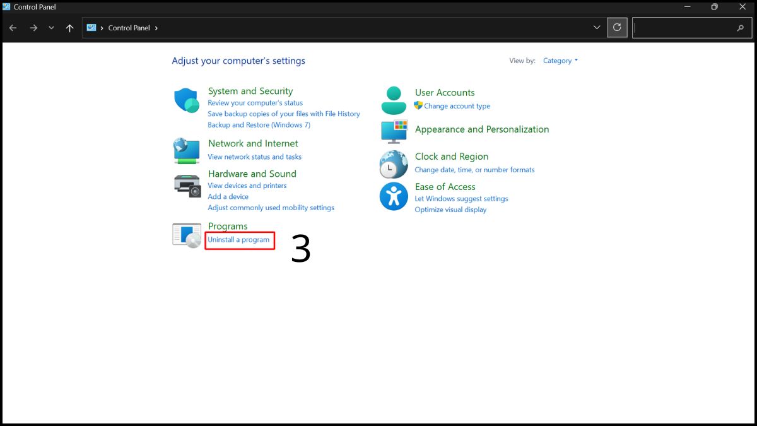The width and height of the screenshot is (757, 426).
Task: Open Clock and Region heading
Action: coord(452,157)
